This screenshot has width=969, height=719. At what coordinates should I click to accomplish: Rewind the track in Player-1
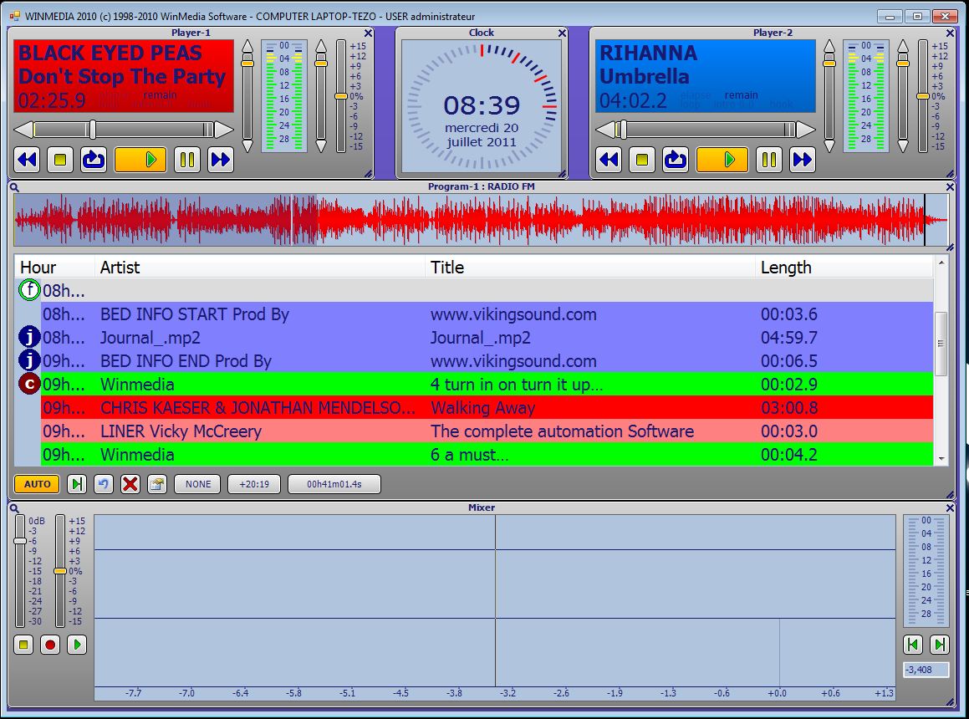pos(27,160)
